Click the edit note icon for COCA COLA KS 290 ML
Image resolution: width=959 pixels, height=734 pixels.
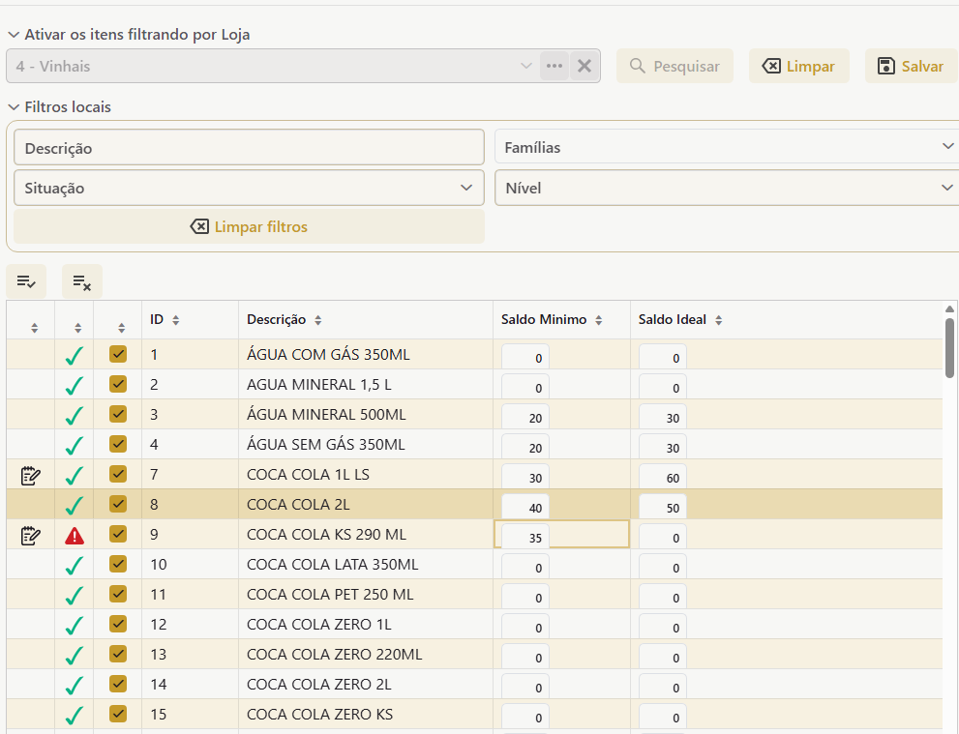pos(30,535)
